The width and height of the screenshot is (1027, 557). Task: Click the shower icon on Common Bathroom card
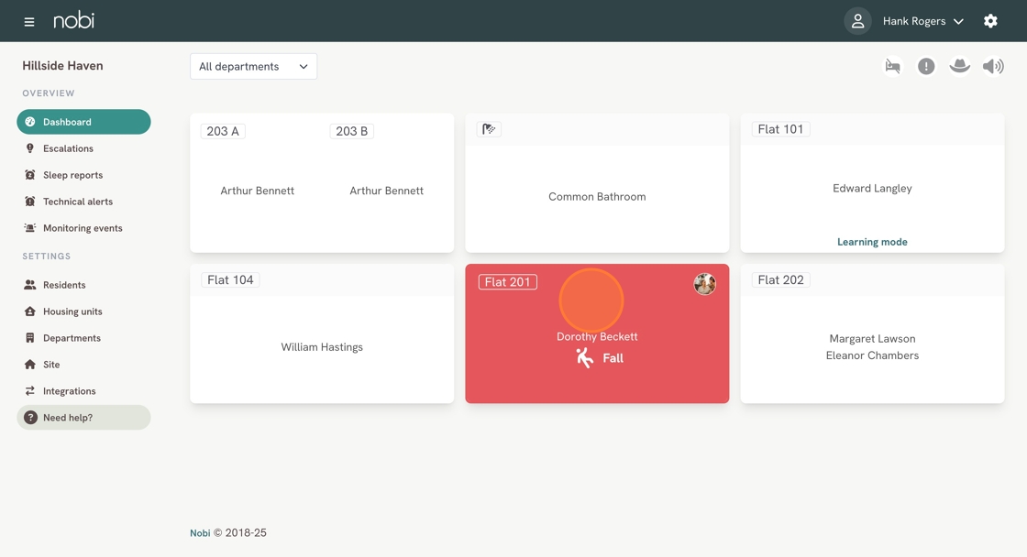pyautogui.click(x=489, y=129)
